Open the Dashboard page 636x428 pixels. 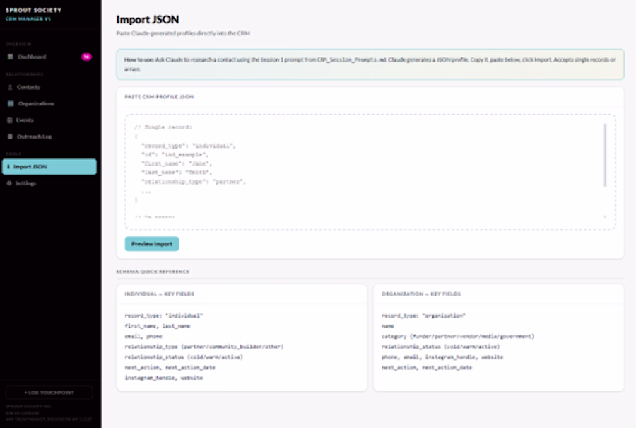[x=49, y=57]
